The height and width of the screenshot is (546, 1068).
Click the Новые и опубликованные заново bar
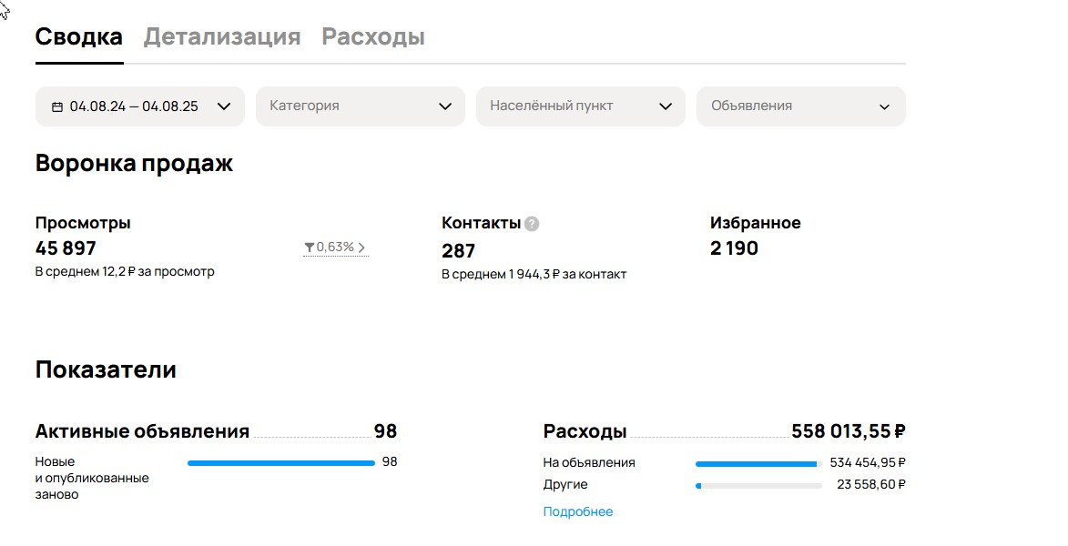280,463
